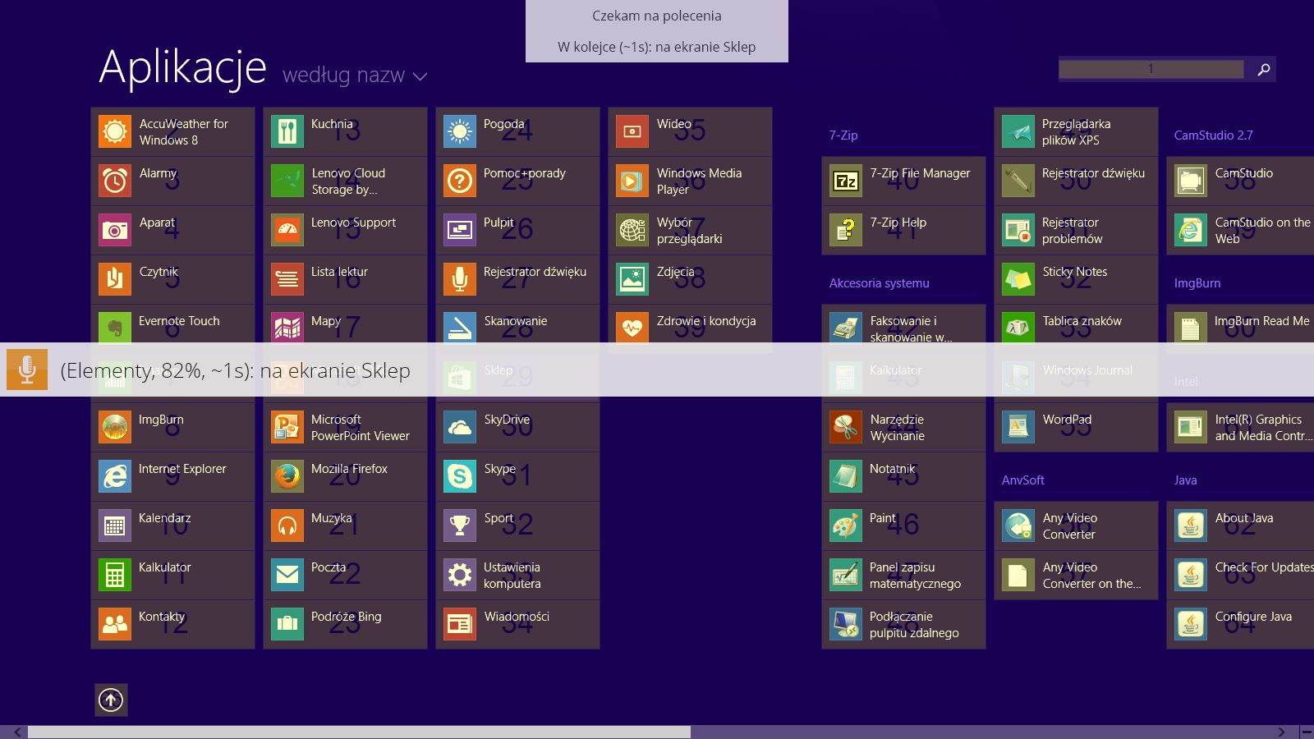Open the green Kalkulator app icon
1314x739 pixels.
[x=115, y=575]
